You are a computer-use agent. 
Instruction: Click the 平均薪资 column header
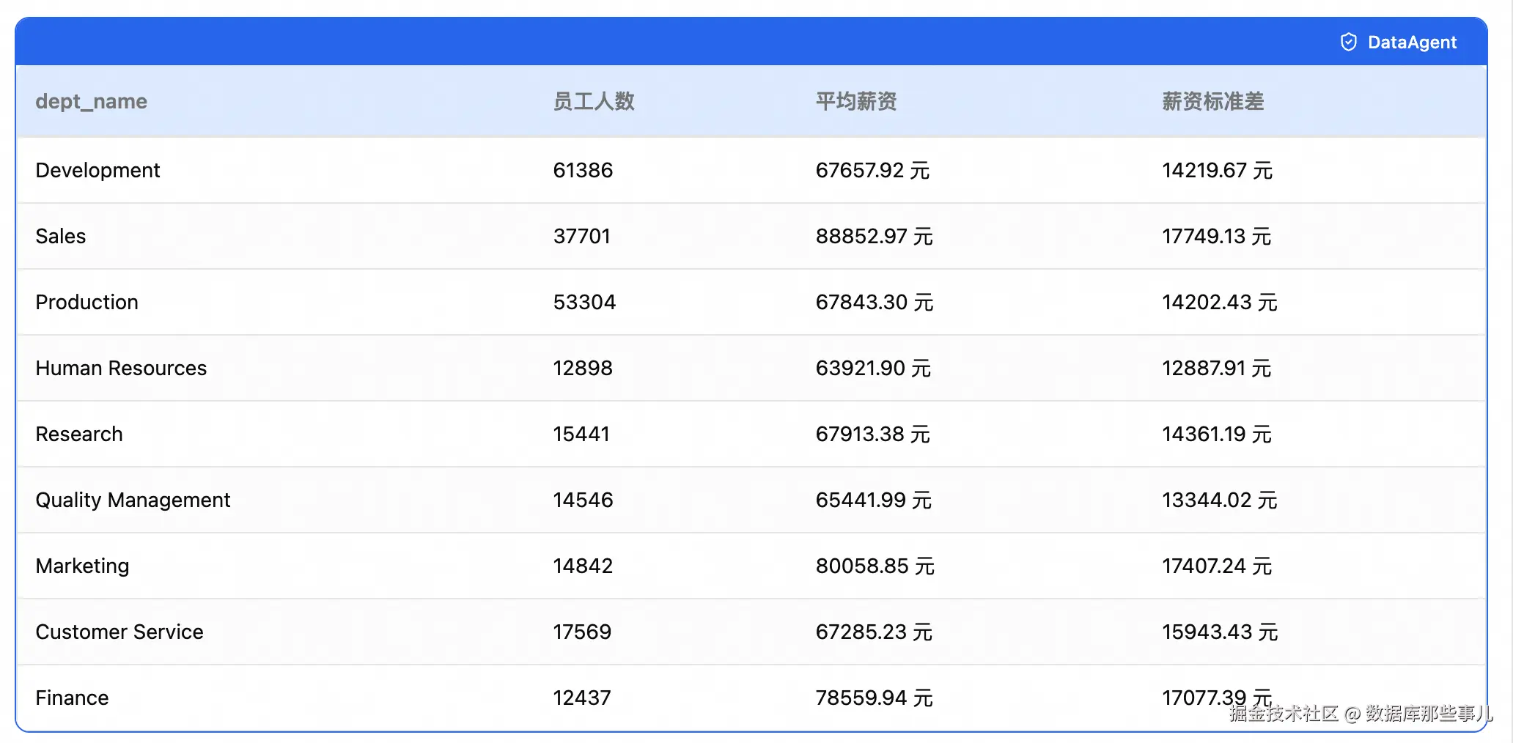pyautogui.click(x=855, y=101)
